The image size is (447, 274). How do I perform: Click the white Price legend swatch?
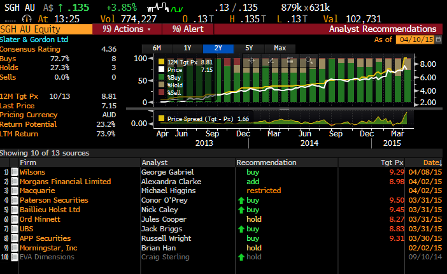pyautogui.click(x=161, y=69)
